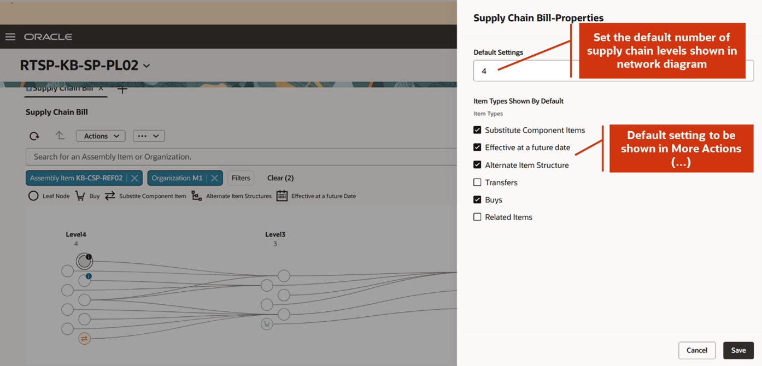762x366 pixels.
Task: Cancel the properties changes
Action: [697, 350]
